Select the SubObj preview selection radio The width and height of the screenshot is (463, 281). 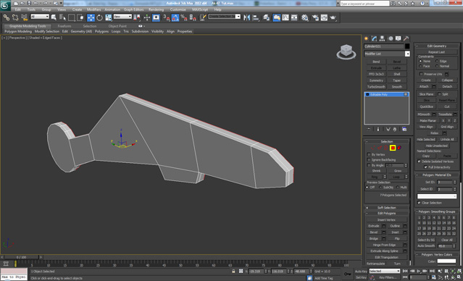(380, 188)
